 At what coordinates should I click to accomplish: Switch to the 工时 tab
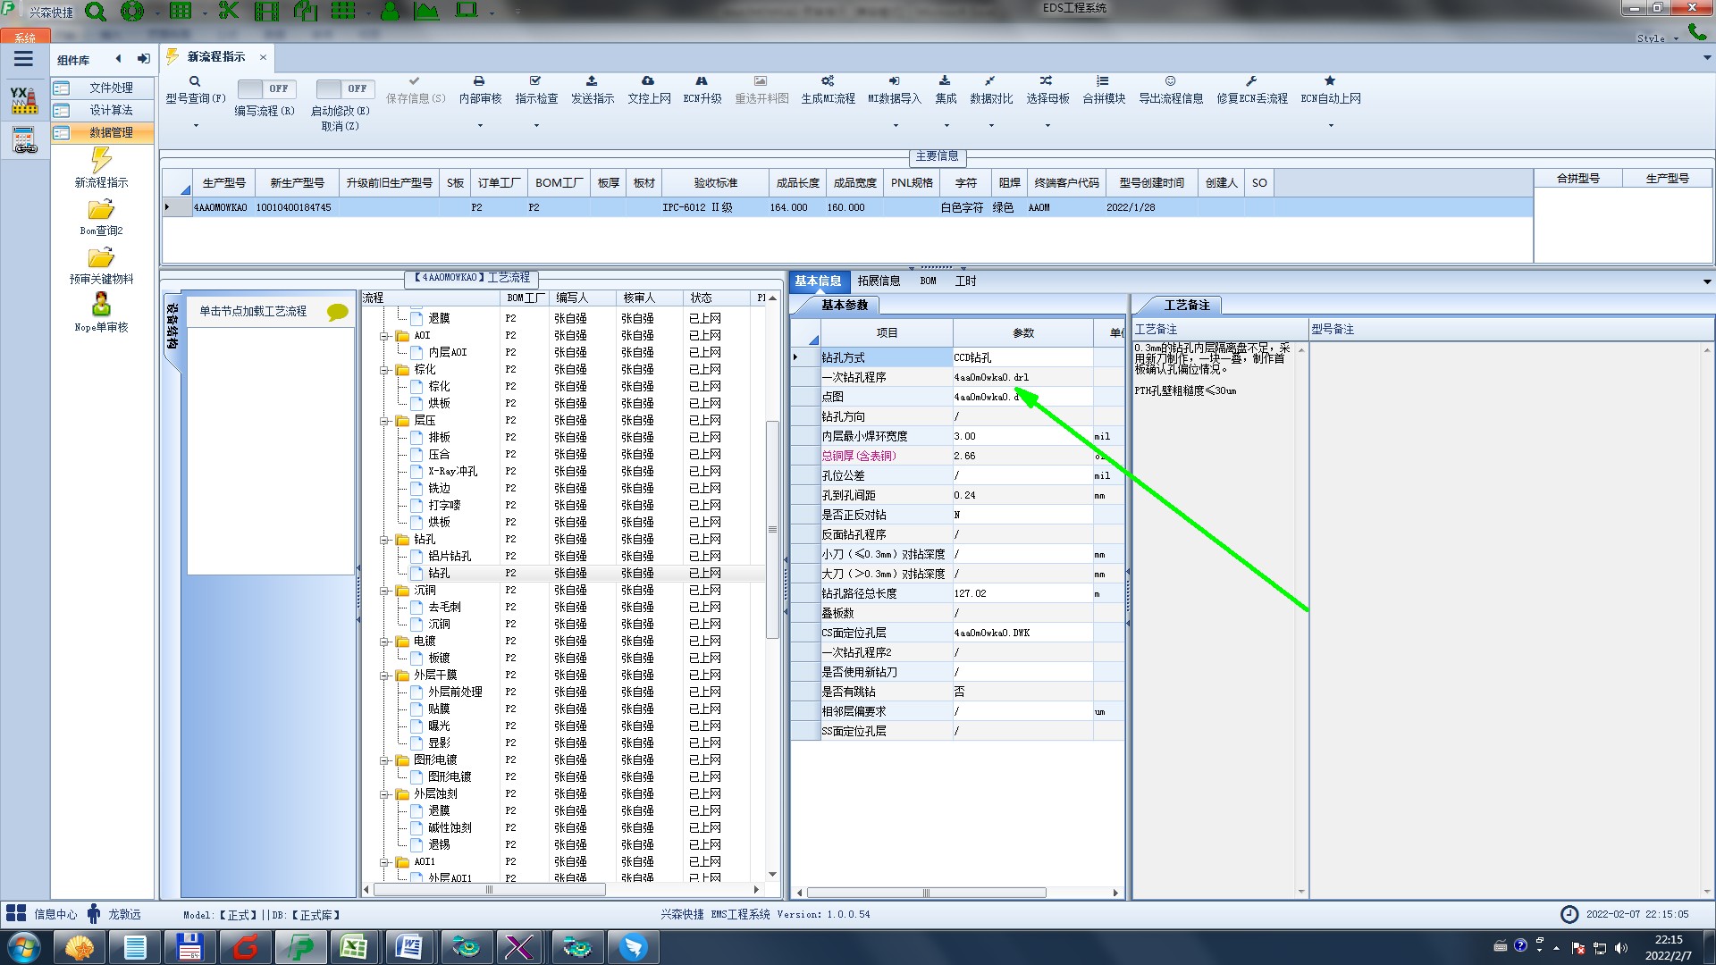pos(965,281)
